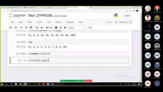Interrupt the kernel with the stop square icon
The width and height of the screenshot is (163, 92).
pos(56,28)
